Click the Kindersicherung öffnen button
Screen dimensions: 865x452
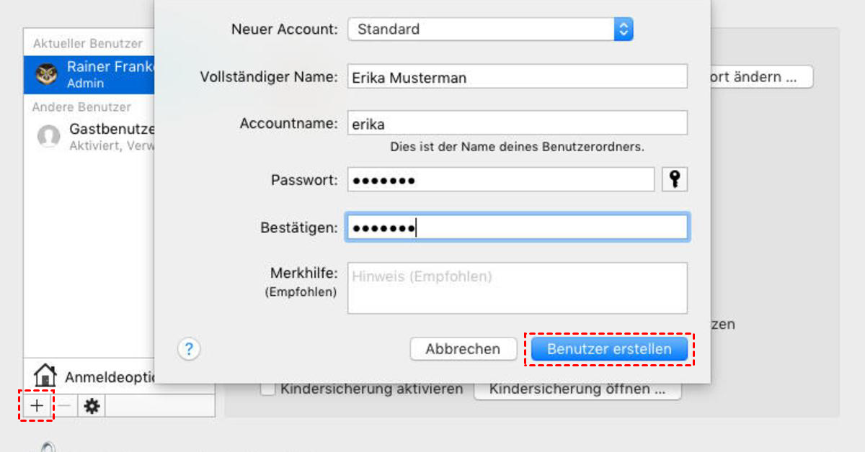pyautogui.click(x=577, y=389)
